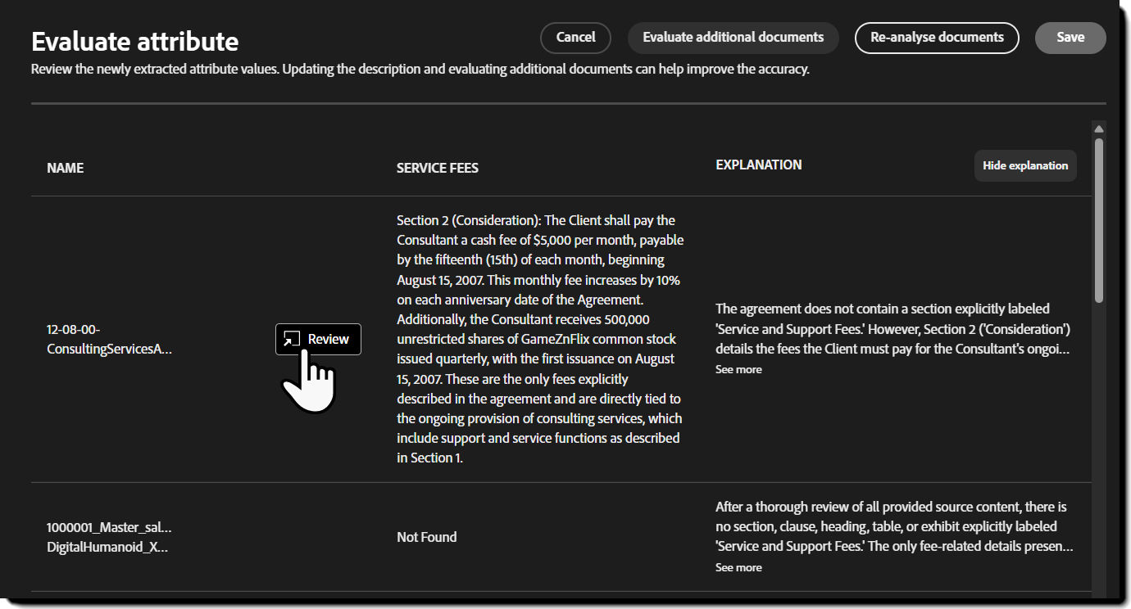This screenshot has width=1131, height=609.
Task: Click the SERVICE FEES column header
Action: pyautogui.click(x=437, y=167)
